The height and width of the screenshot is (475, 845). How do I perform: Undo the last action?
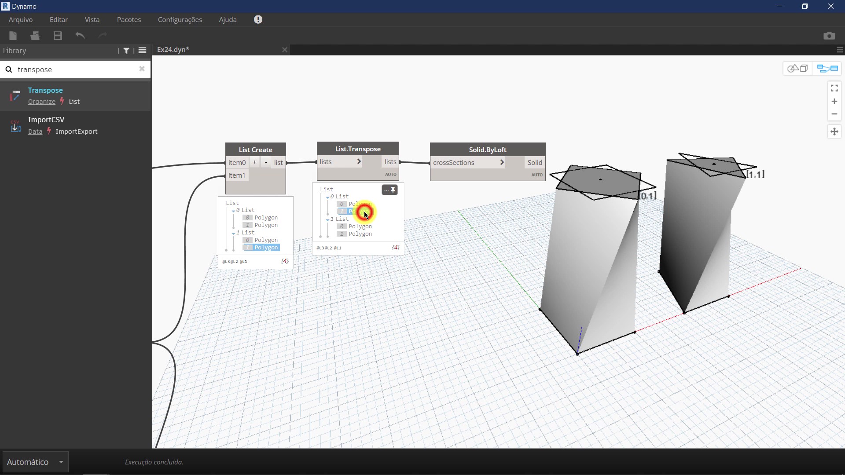point(80,36)
